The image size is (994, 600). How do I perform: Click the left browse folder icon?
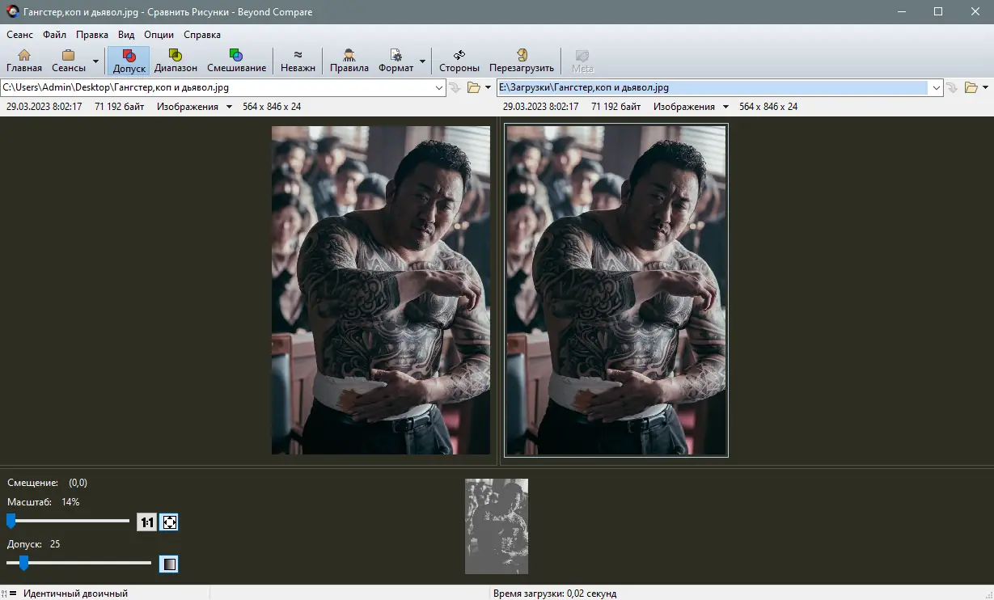coord(474,87)
